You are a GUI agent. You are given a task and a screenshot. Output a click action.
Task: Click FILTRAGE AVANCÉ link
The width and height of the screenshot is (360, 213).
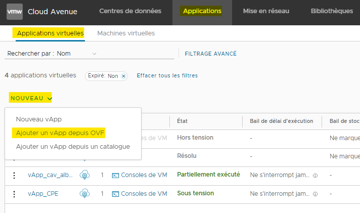pyautogui.click(x=210, y=54)
